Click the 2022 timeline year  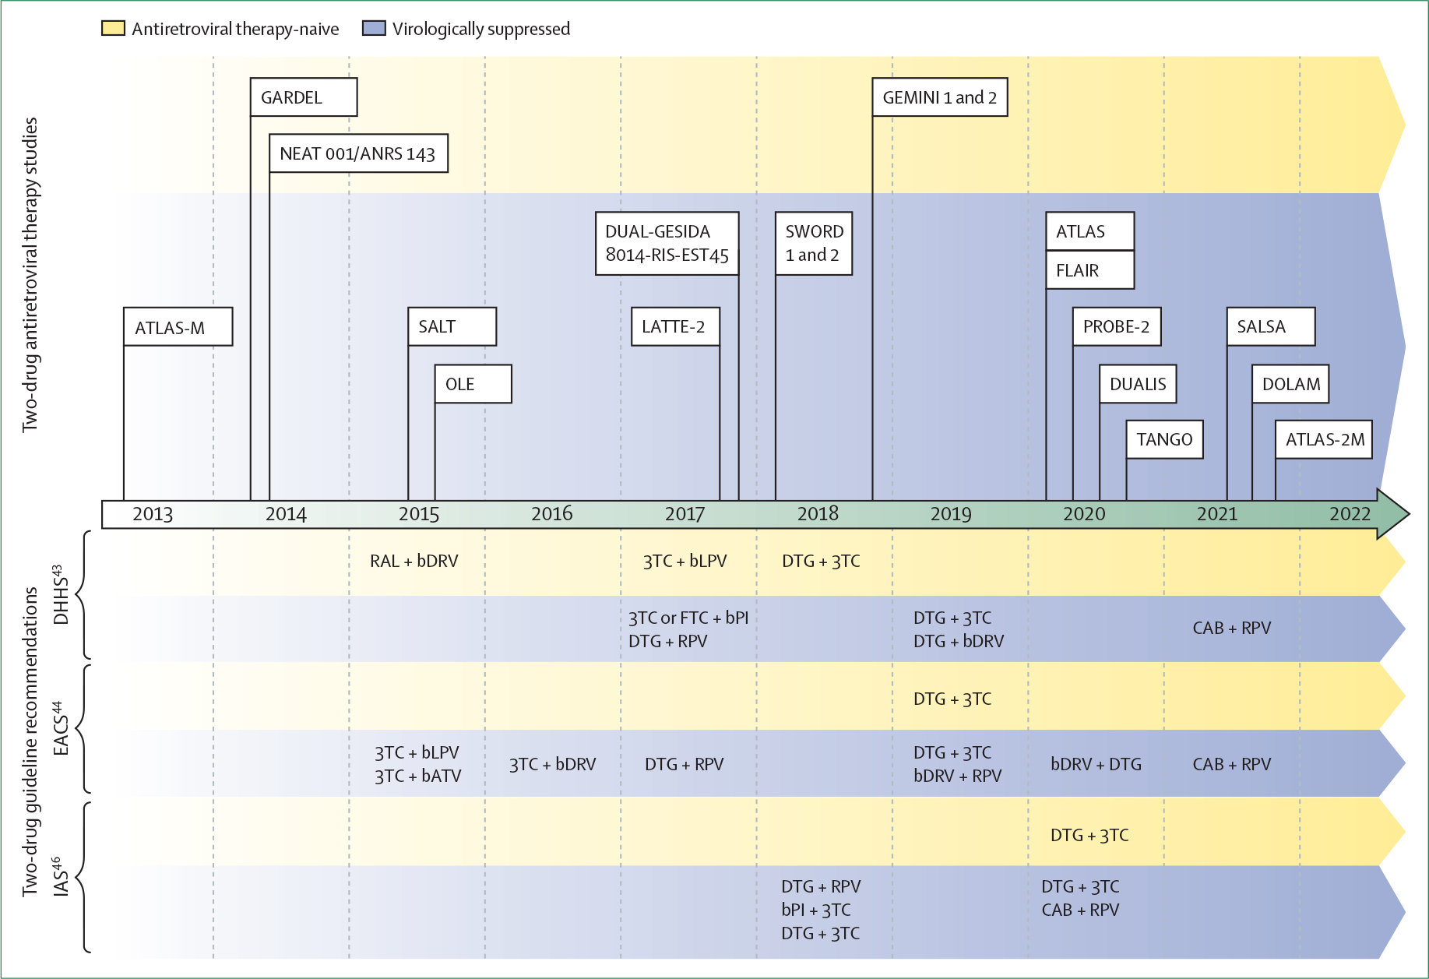[x=1350, y=514]
